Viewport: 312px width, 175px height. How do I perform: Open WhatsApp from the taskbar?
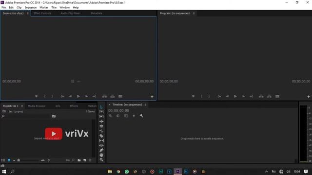127,172
